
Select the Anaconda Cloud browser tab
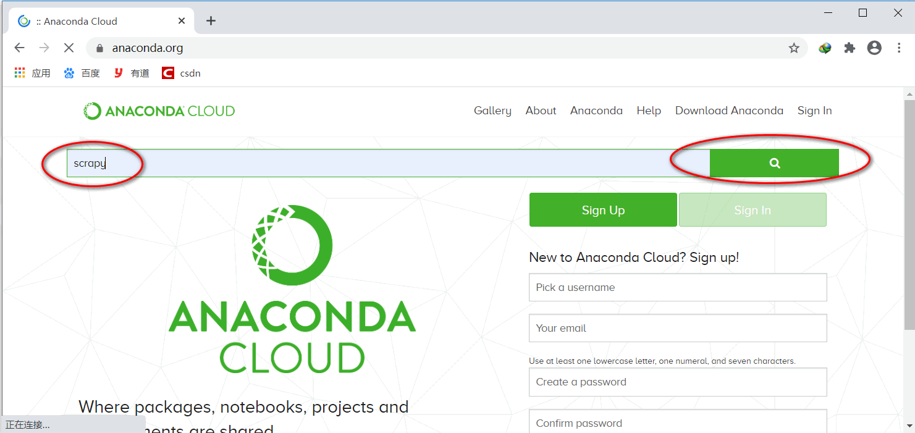(x=102, y=21)
